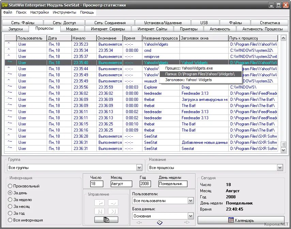The image size is (291, 229).
Task: Click the duration 0:00:10 cell
Action: click(x=132, y=124)
